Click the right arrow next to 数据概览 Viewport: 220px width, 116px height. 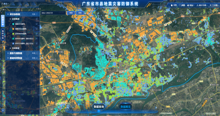tap(156, 107)
